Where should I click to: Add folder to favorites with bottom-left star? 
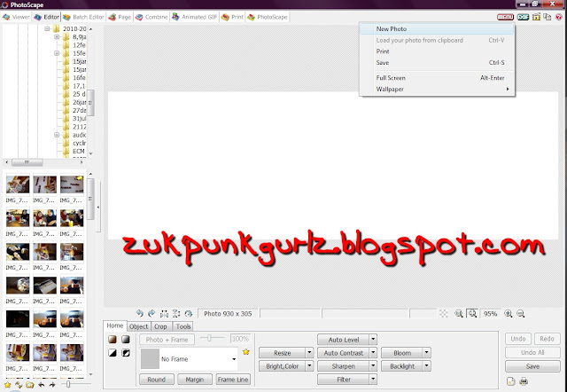[x=7, y=385]
